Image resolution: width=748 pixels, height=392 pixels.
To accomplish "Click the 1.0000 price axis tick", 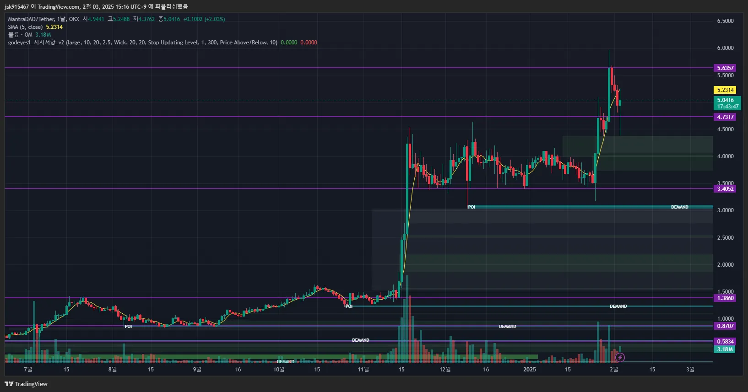I will coord(725,319).
